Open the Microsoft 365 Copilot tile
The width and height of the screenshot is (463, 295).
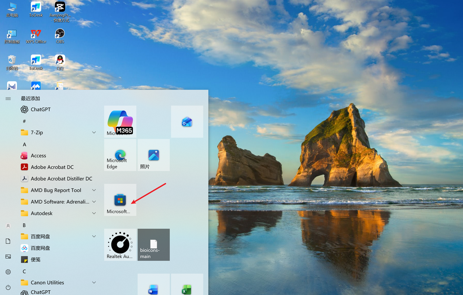coord(120,122)
